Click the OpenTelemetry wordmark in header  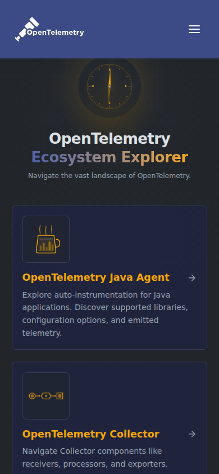[55, 33]
